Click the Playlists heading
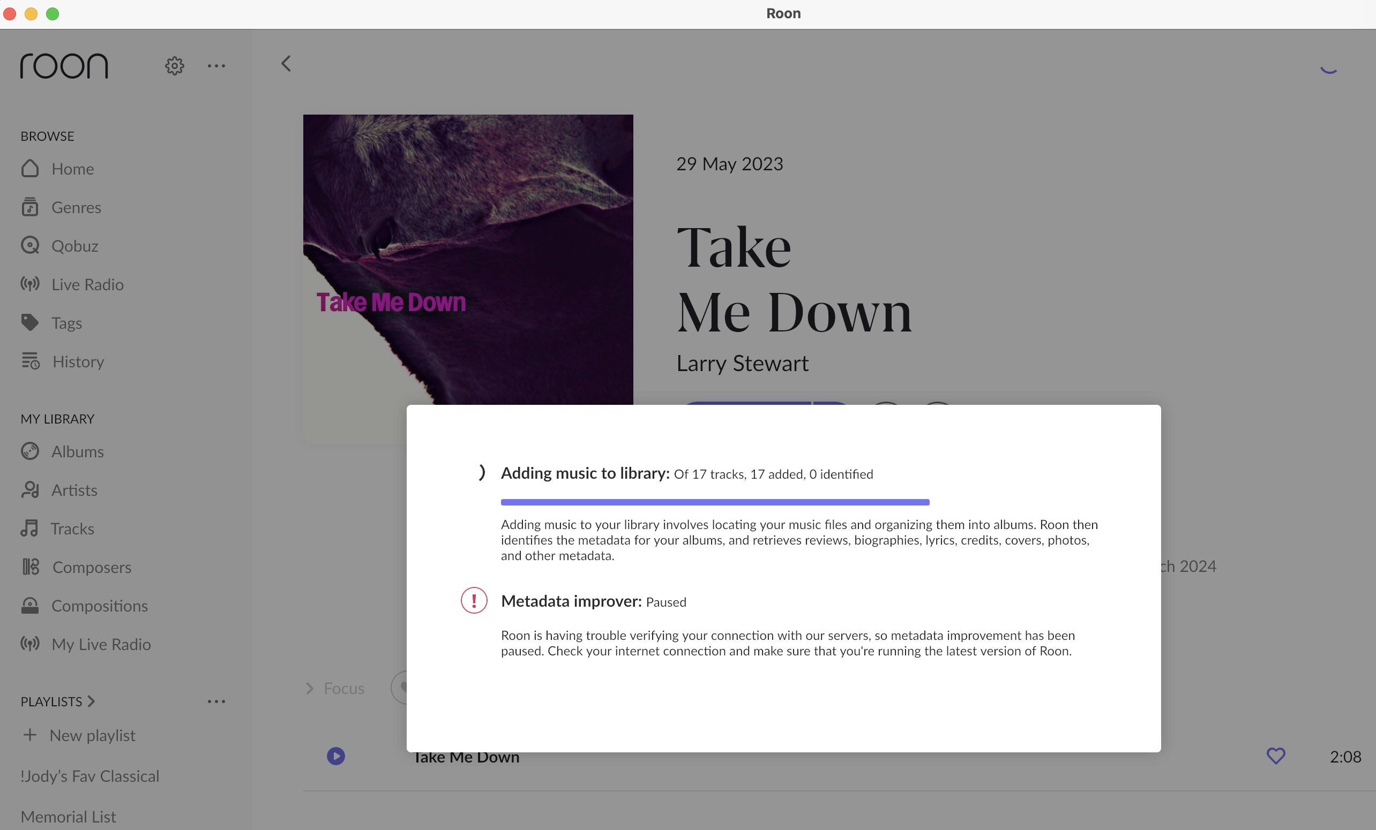This screenshot has width=1376, height=830. (x=51, y=701)
